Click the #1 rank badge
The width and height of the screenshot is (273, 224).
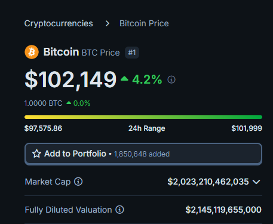point(132,53)
